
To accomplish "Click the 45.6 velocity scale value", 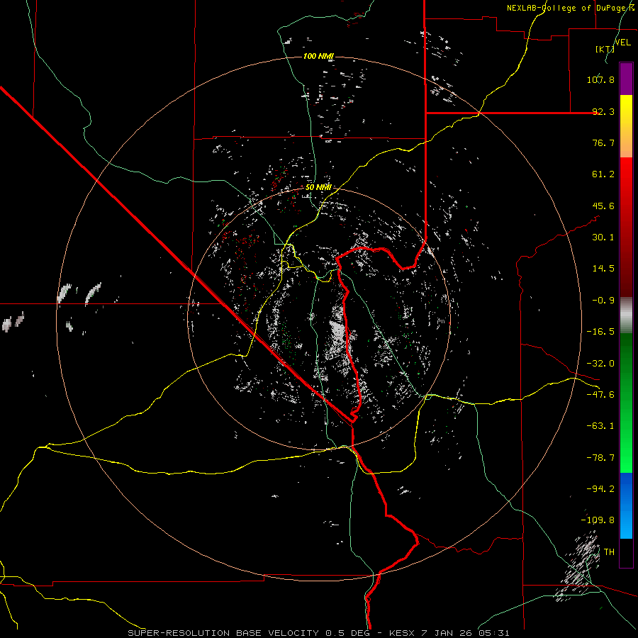I will (x=603, y=206).
